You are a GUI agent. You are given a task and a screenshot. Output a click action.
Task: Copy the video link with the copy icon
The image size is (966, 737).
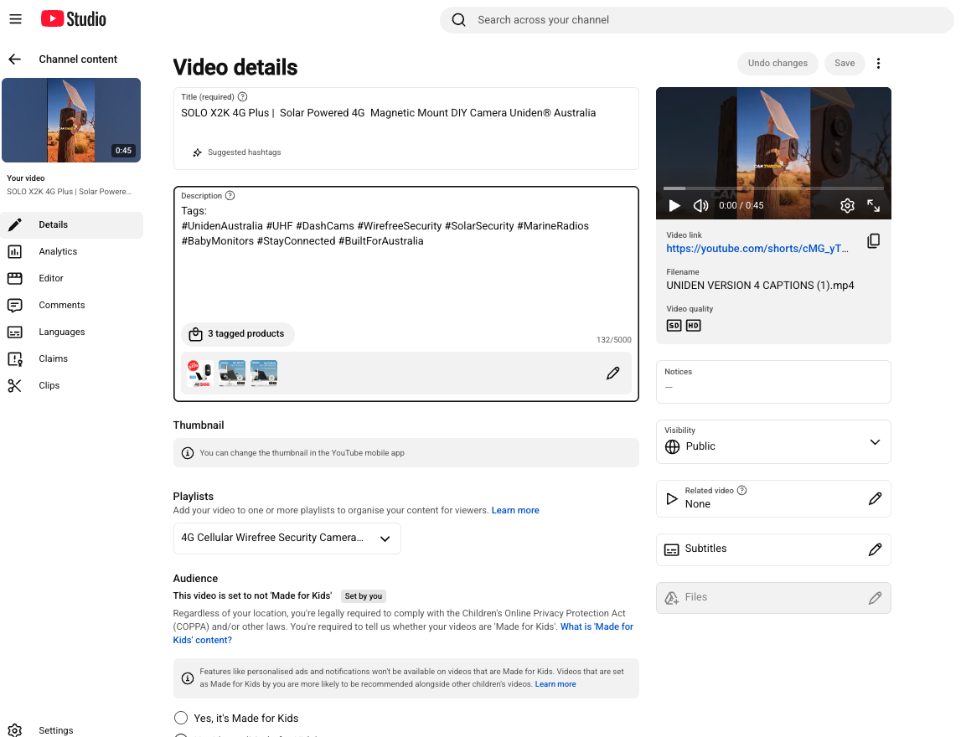click(874, 240)
